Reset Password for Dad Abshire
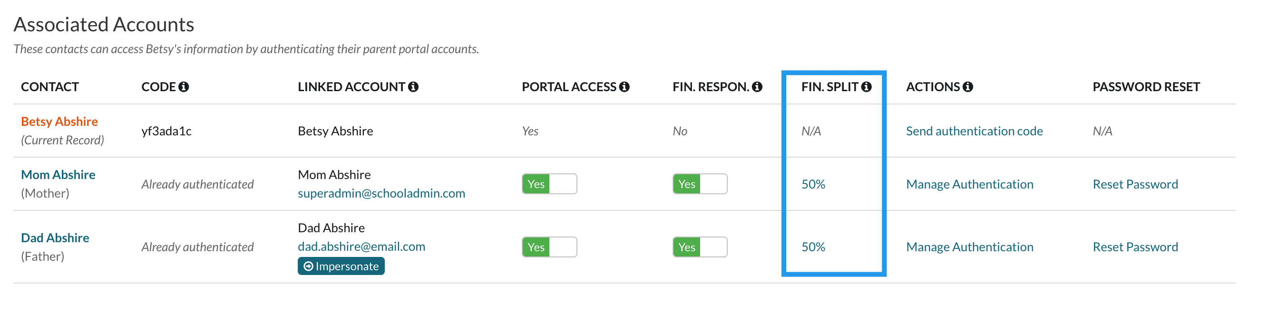This screenshot has height=322, width=1269. click(x=1135, y=247)
